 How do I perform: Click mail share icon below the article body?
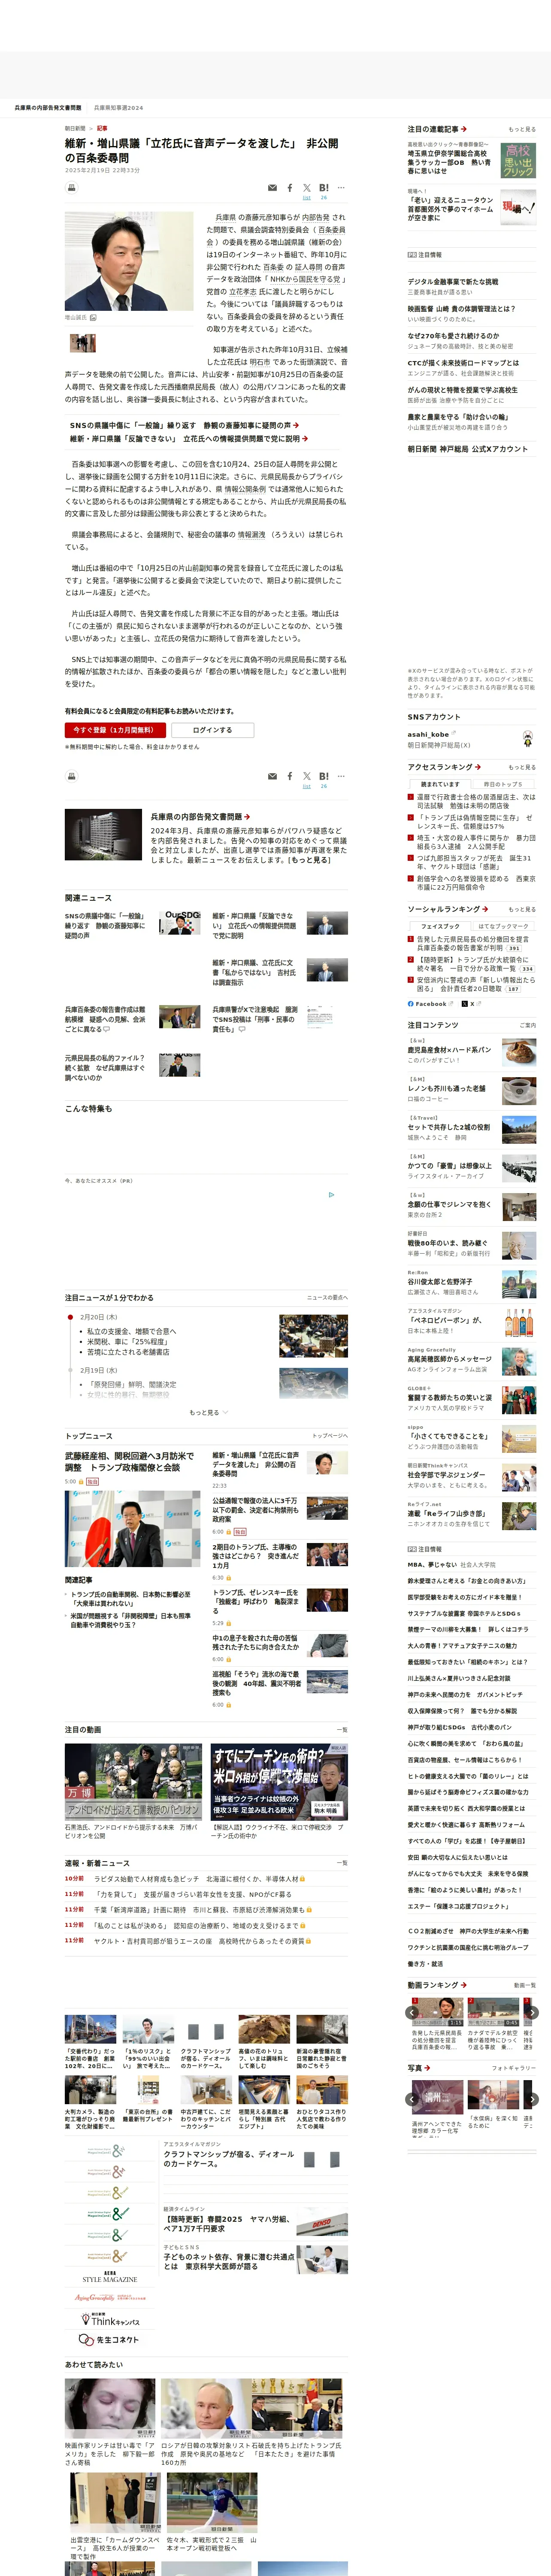click(272, 776)
